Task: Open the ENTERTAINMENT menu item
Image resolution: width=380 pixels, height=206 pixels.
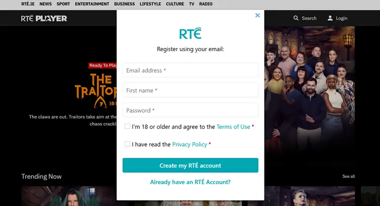Action: 92,4
